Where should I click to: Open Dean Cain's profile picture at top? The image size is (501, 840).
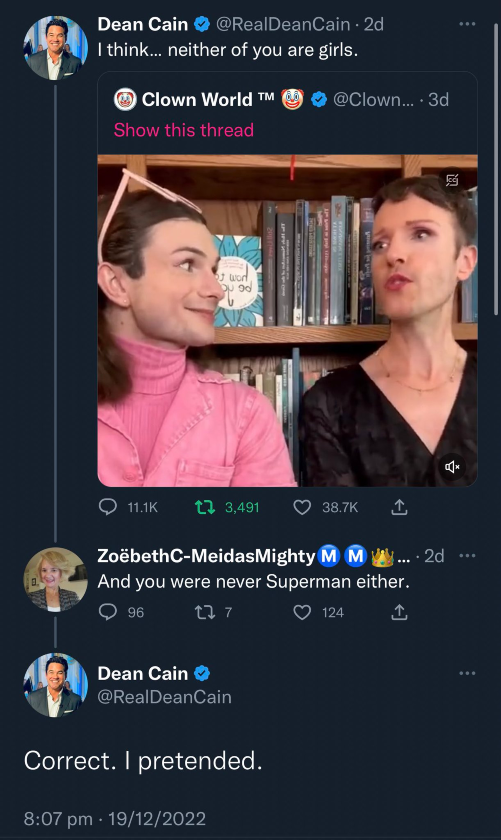[x=55, y=48]
